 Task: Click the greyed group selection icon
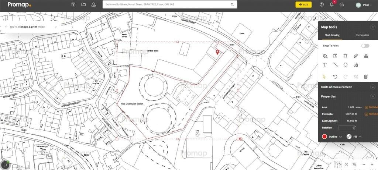coord(355,77)
